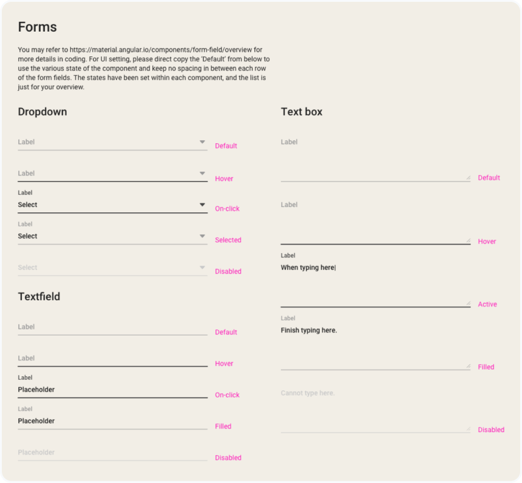Click the Disabled textfield with faded Placeholder
This screenshot has height=483, width=522.
pos(112,453)
